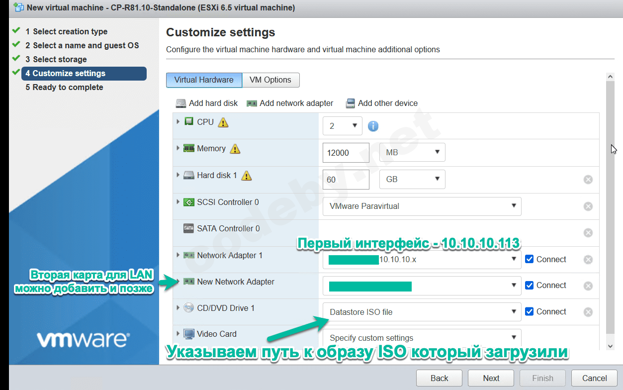Viewport: 623px width, 390px height.
Task: Click Add hard disk label
Action: point(213,103)
